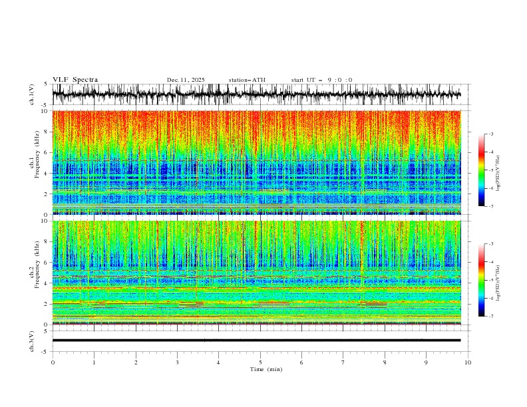Click the upper 'log(PSD)(V²/Hz)' colorbar label
This screenshot has width=527, height=407.
click(x=498, y=174)
